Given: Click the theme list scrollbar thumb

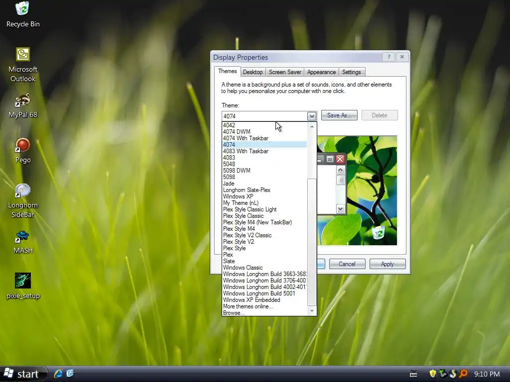Looking at the screenshot, I should pyautogui.click(x=312, y=242).
